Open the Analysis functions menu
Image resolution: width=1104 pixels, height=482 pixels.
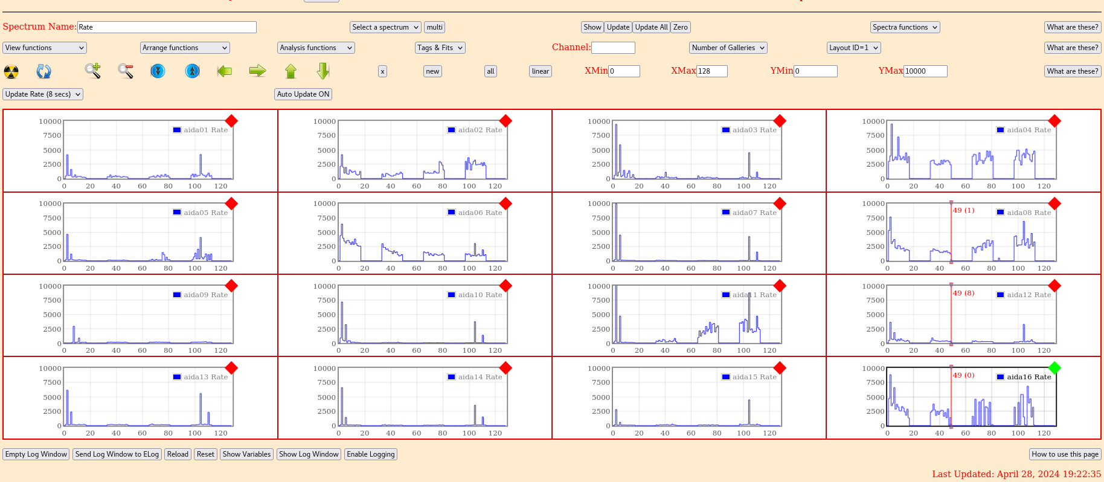click(x=315, y=48)
